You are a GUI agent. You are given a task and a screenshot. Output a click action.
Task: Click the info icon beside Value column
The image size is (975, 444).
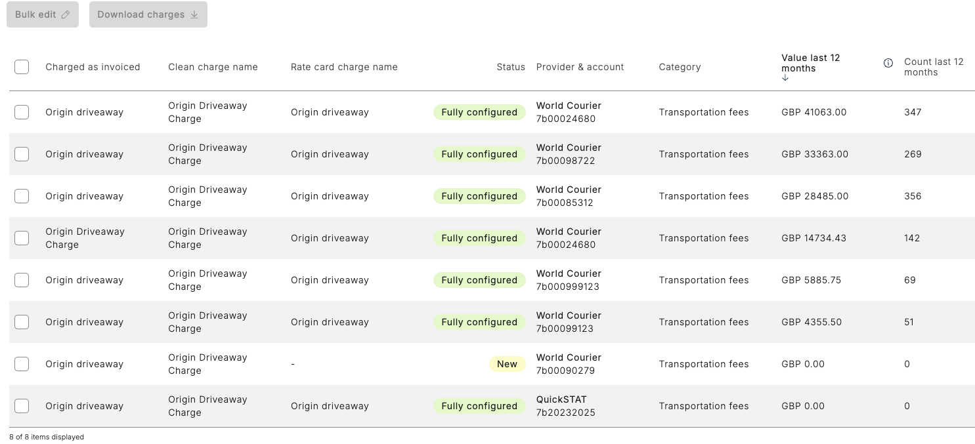coord(888,63)
